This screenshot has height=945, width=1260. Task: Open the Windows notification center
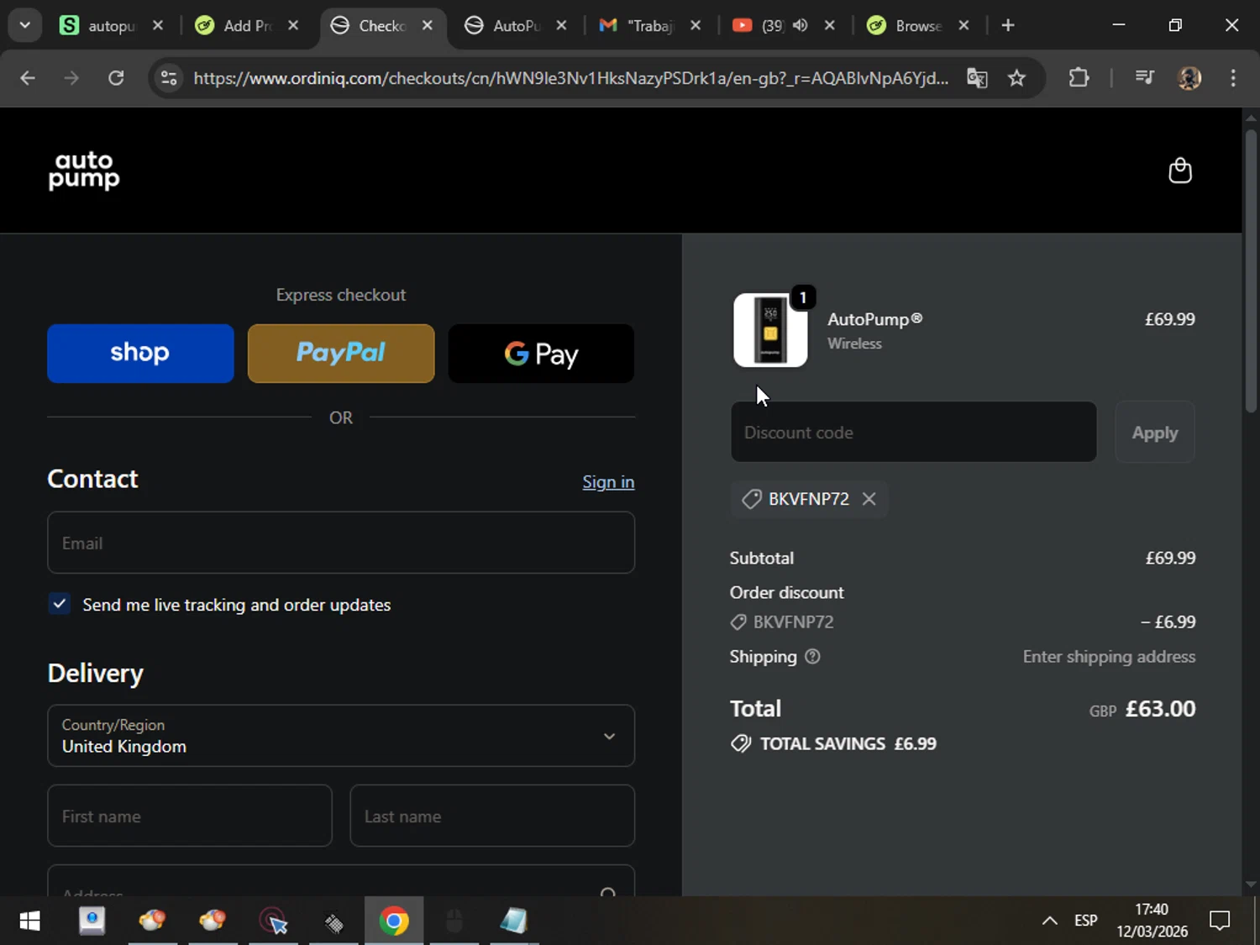tap(1219, 921)
